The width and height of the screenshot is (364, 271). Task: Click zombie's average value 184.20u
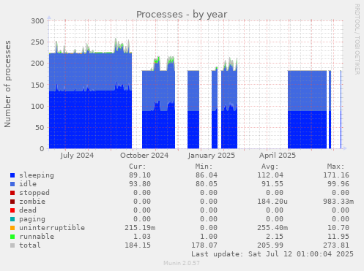(272, 202)
